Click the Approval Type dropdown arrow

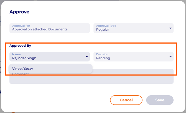[171, 28]
